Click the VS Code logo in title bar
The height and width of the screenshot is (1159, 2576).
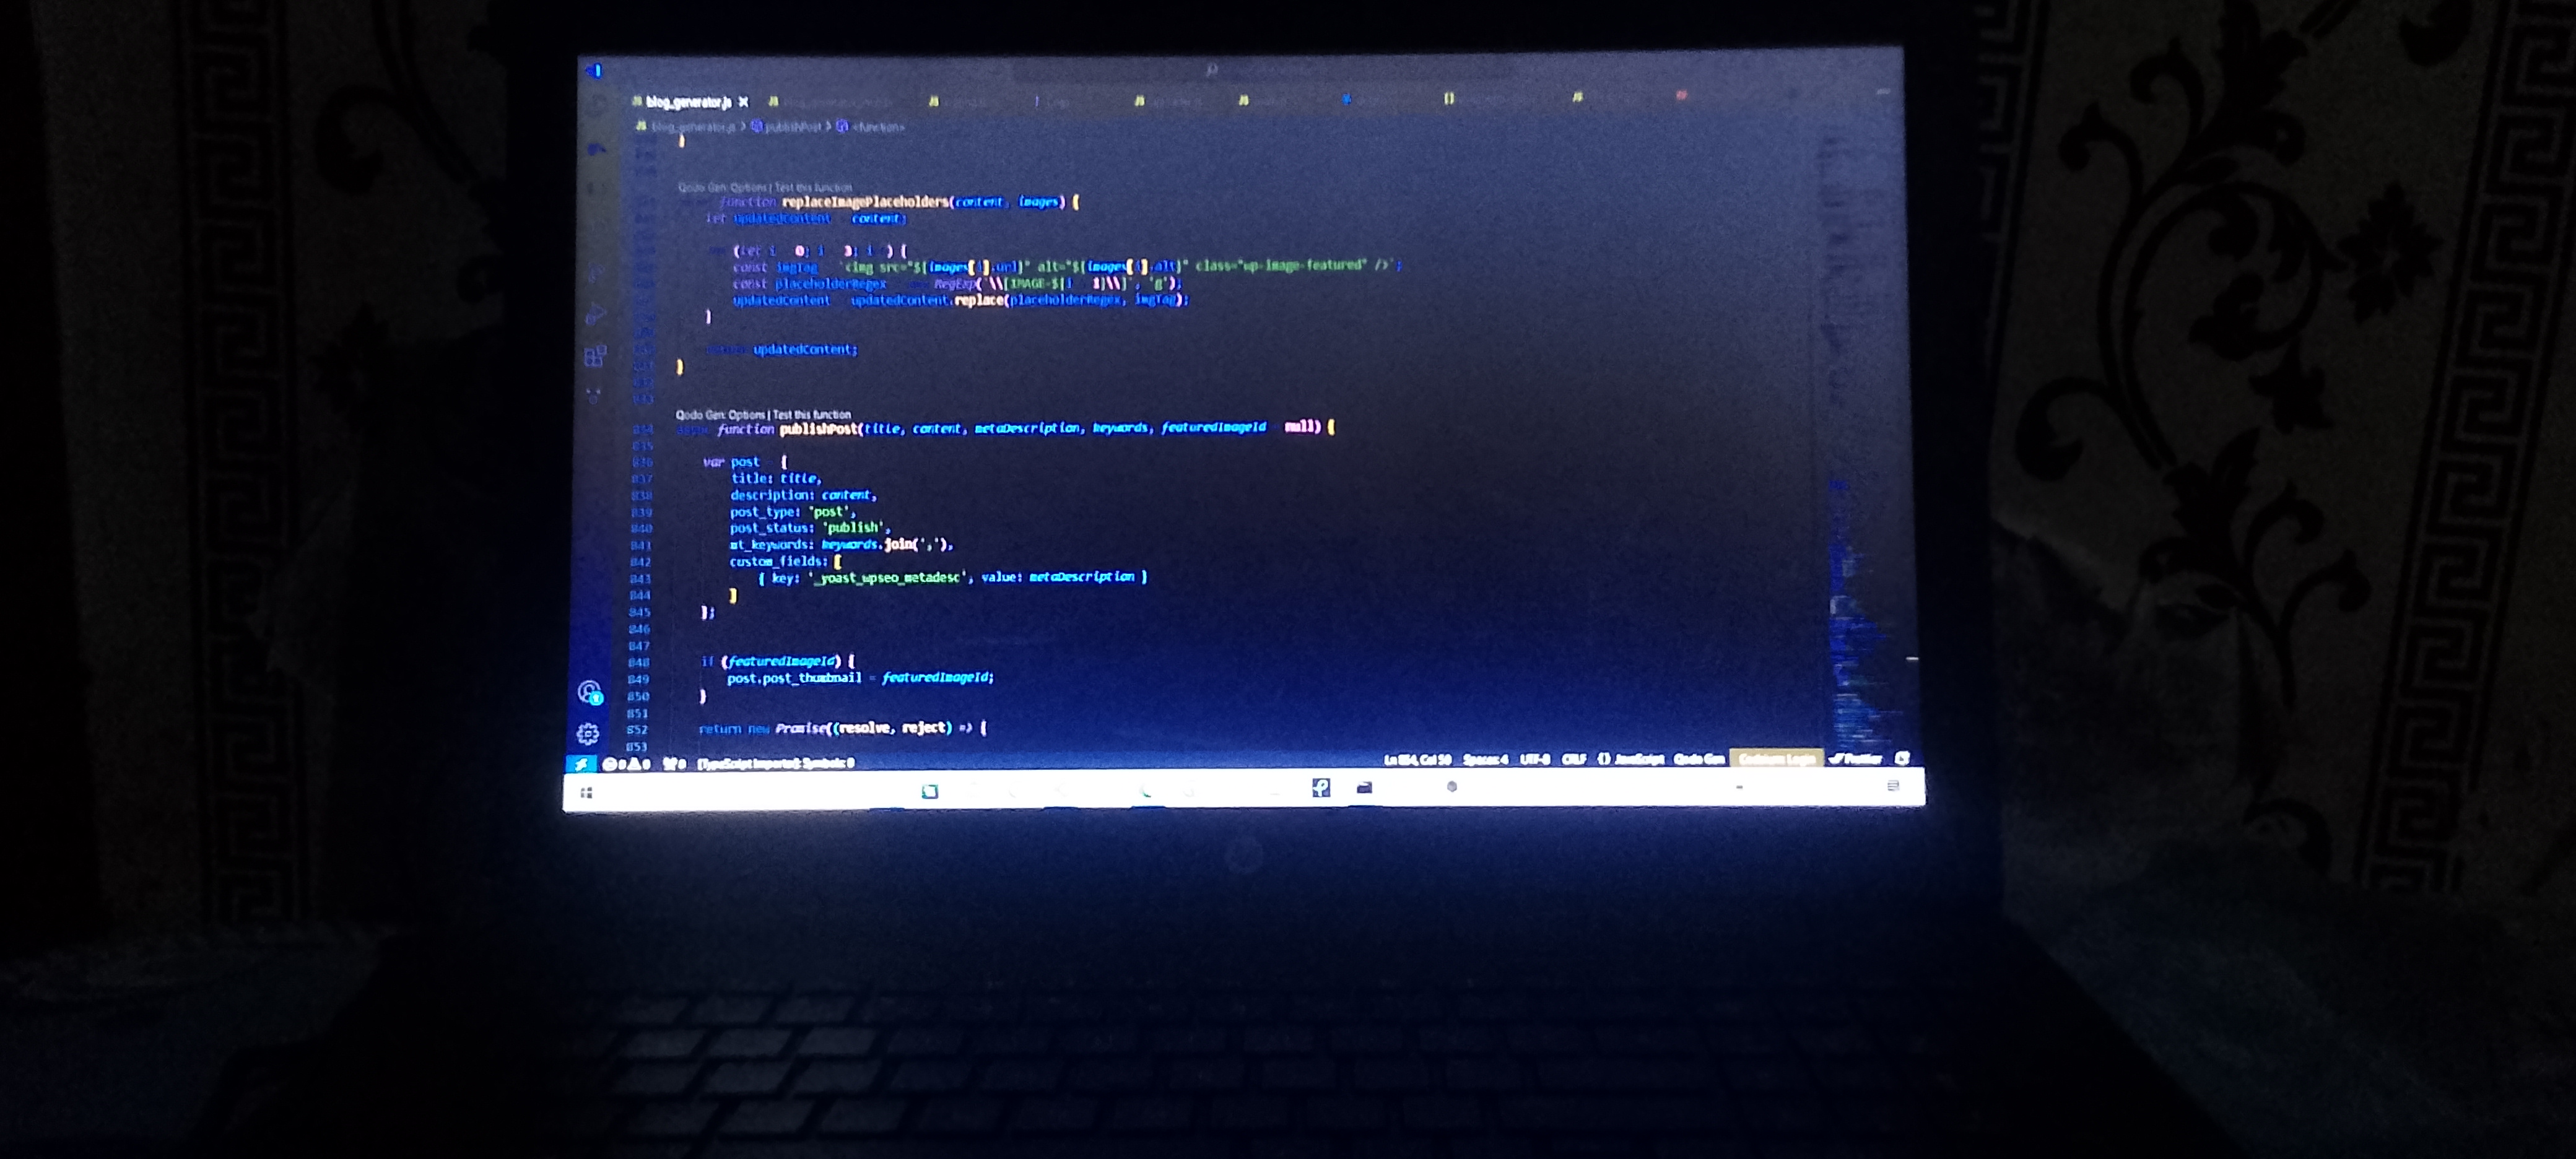point(594,70)
